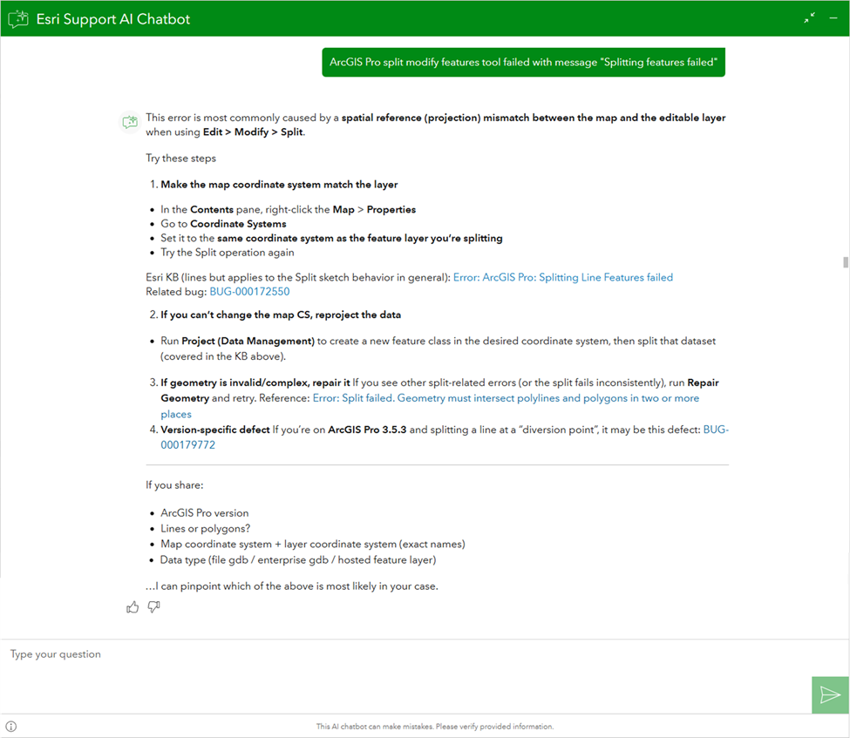Click the chatbot logo icon in the green header

tap(18, 18)
